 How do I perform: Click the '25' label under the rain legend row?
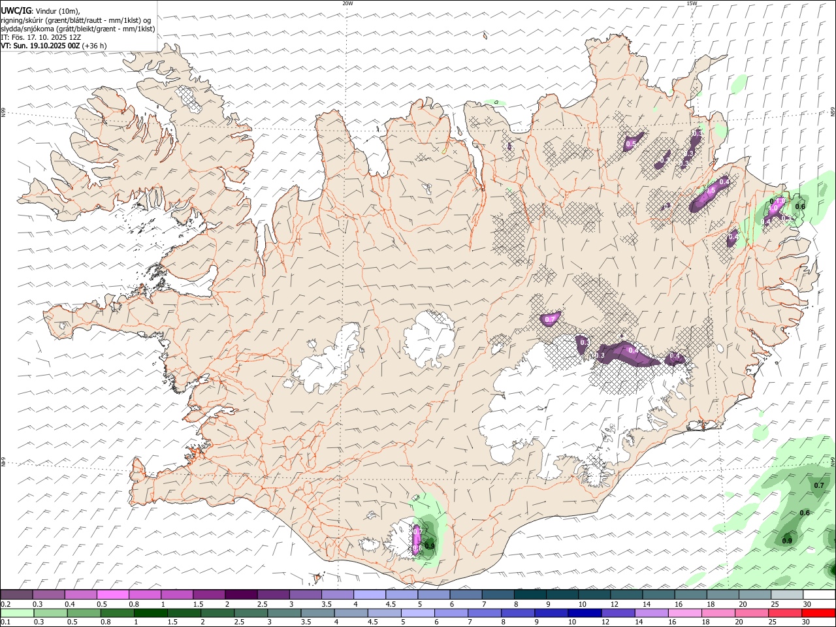(x=772, y=622)
